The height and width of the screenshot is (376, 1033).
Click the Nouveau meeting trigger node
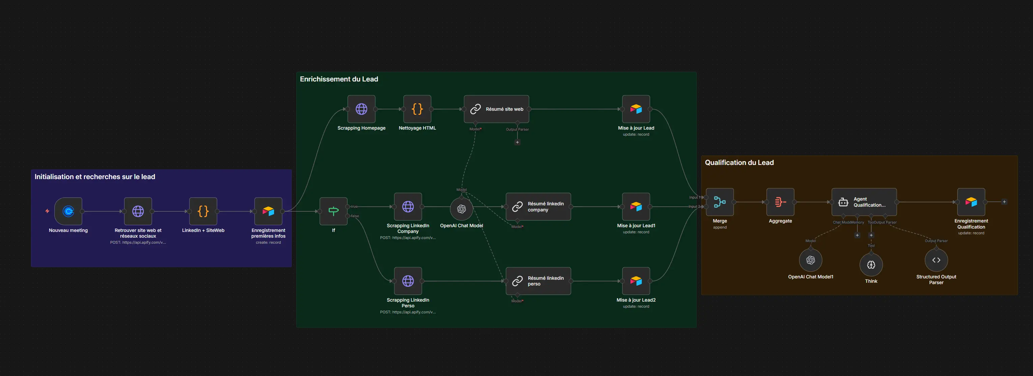(68, 211)
